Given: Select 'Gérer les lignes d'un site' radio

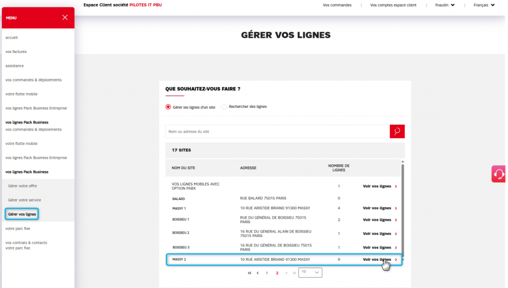Looking at the screenshot, I should point(168,107).
